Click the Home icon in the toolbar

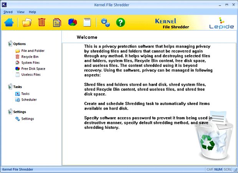pos(9,22)
